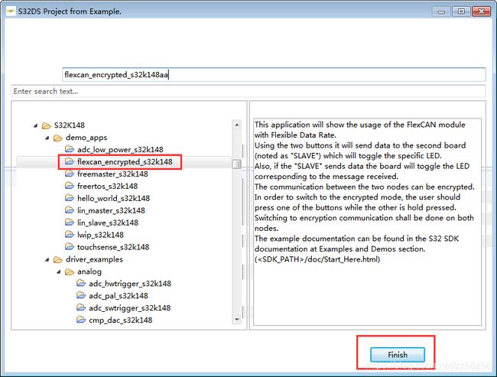497x377 pixels.
Task: Click the adc_pal_s32k148 folder icon
Action: tap(81, 295)
